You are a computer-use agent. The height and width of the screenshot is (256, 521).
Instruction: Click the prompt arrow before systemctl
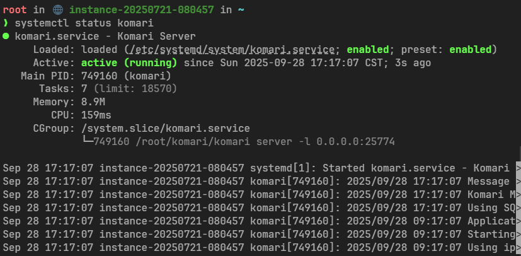click(x=6, y=23)
